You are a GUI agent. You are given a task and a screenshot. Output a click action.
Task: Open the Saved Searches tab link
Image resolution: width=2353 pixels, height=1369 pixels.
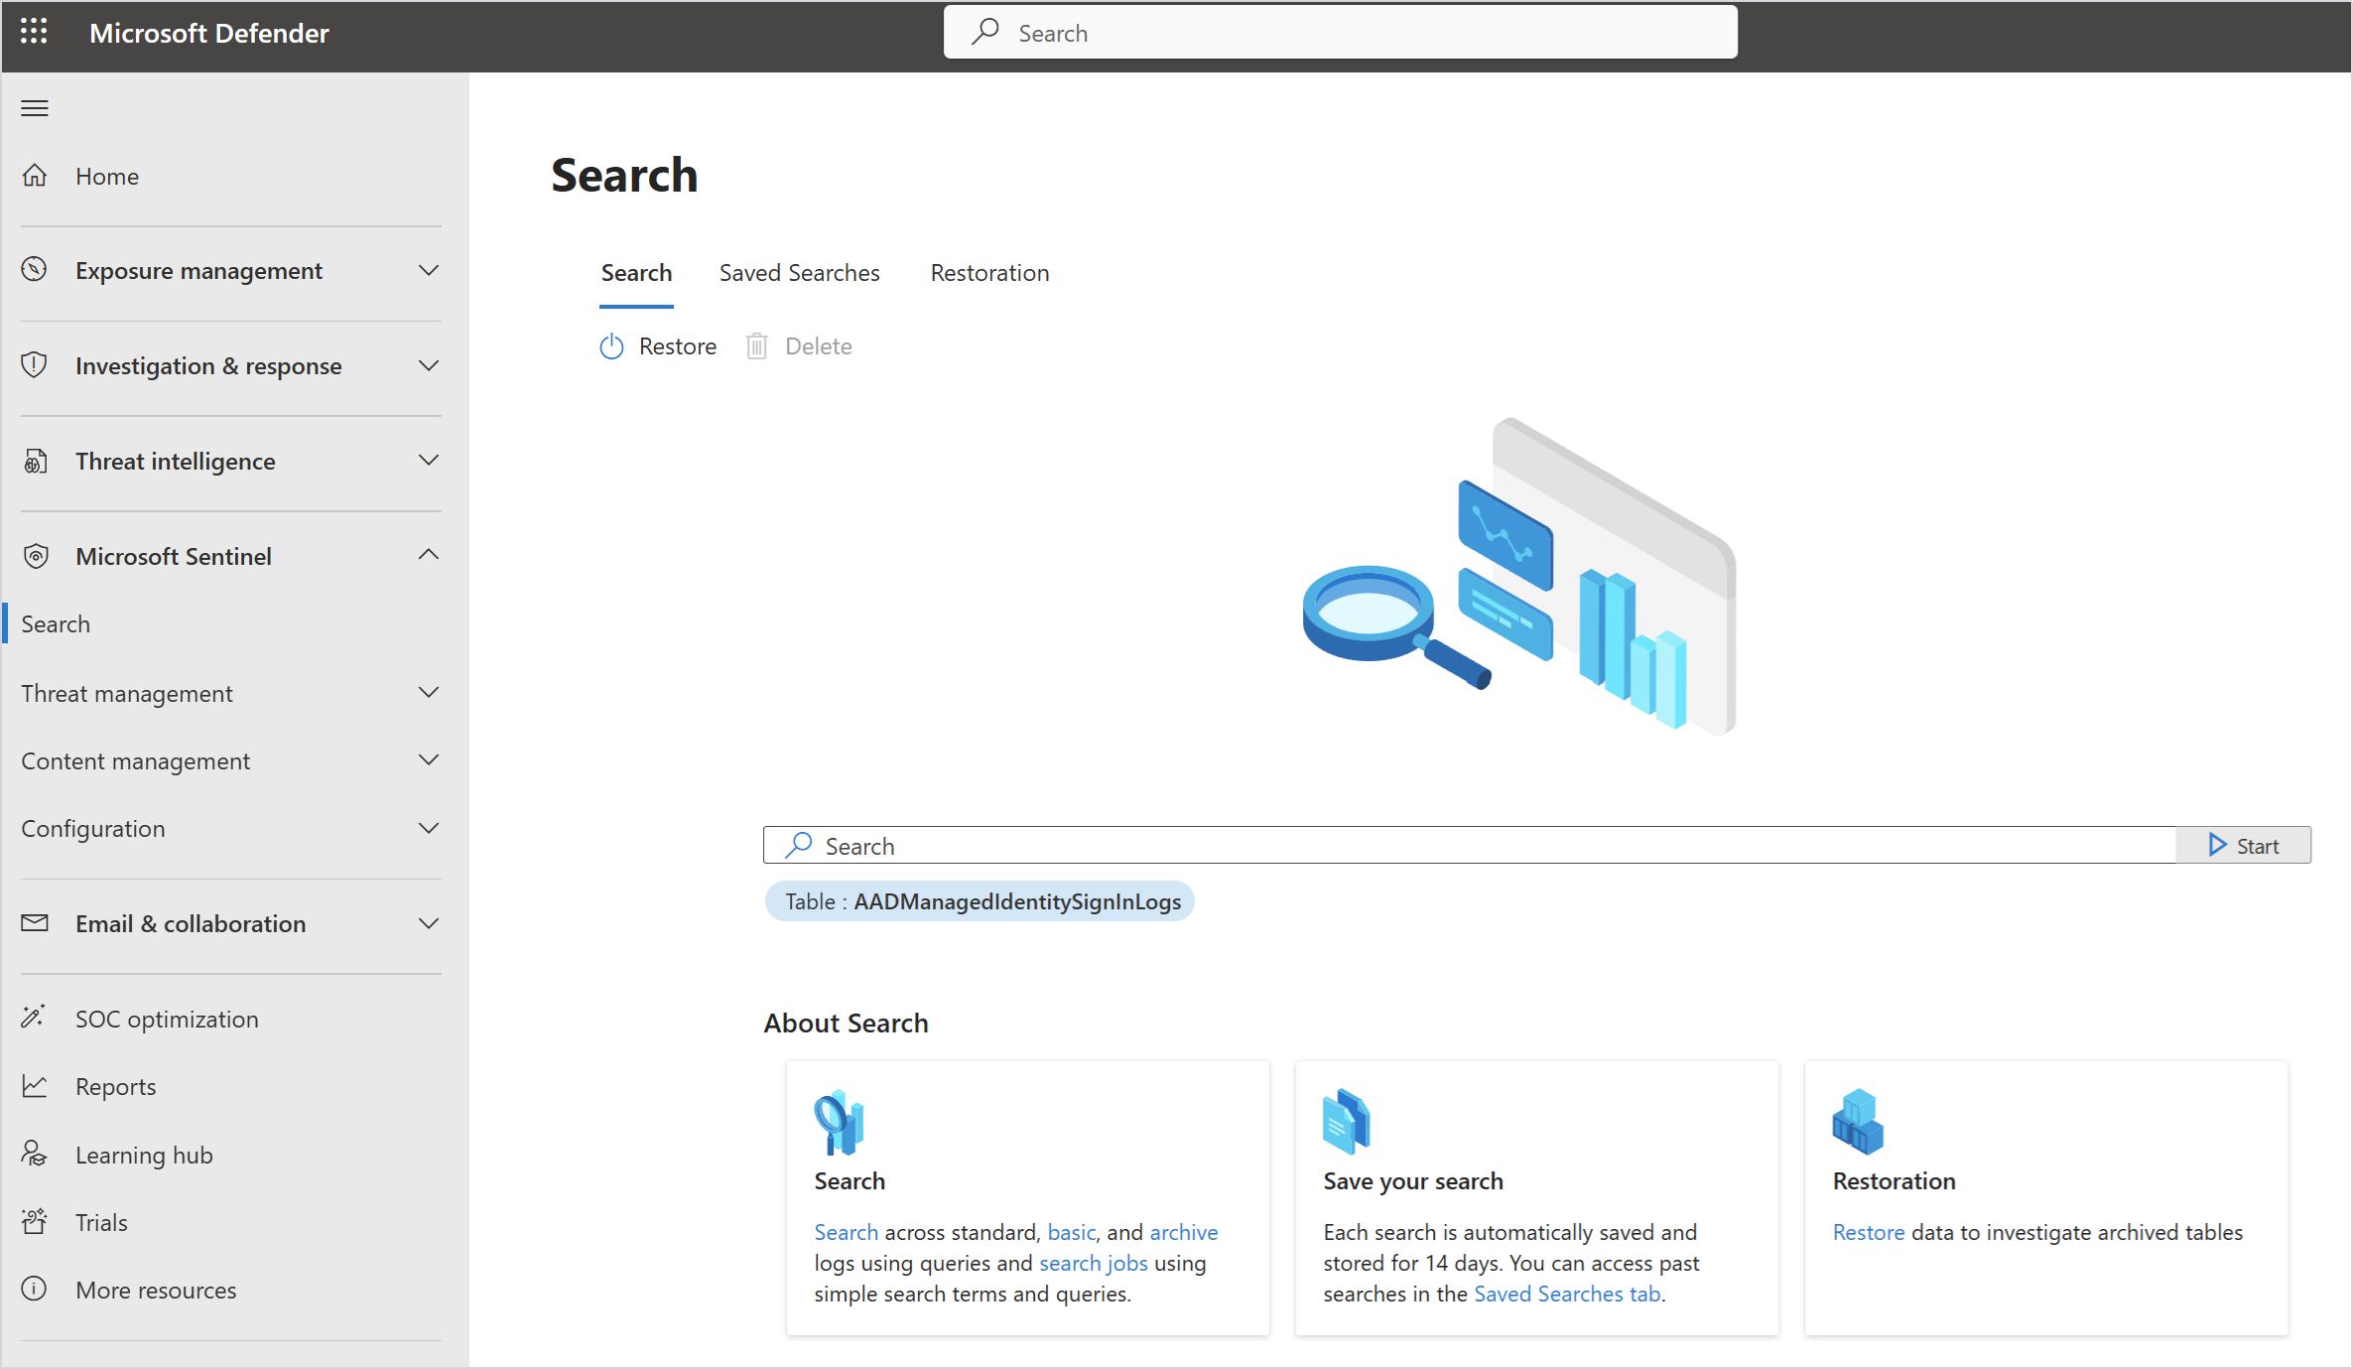tap(1566, 1294)
